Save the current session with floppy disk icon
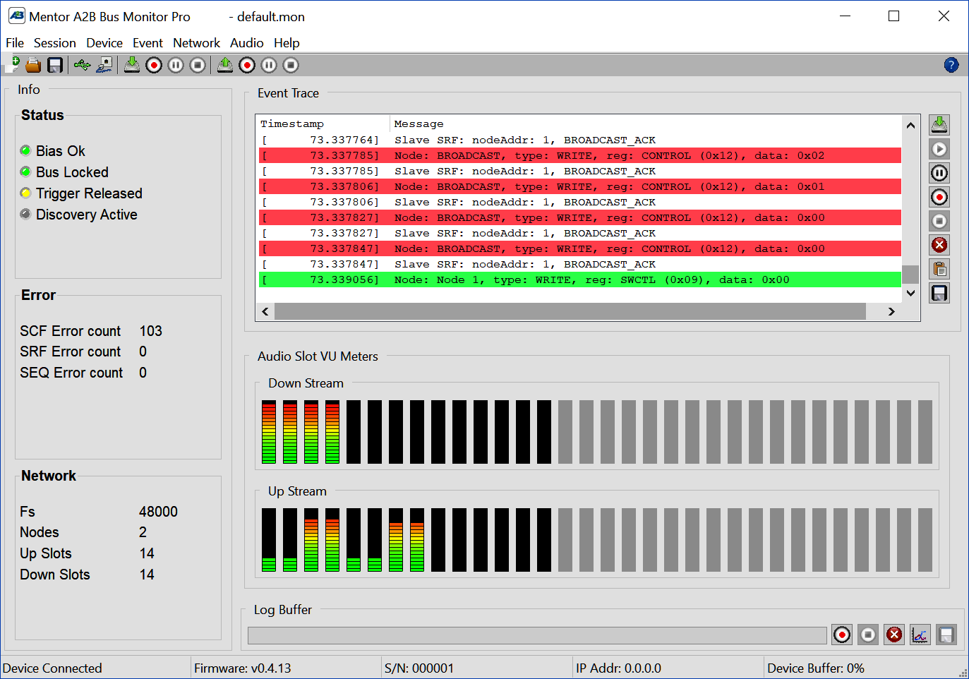 pyautogui.click(x=53, y=64)
